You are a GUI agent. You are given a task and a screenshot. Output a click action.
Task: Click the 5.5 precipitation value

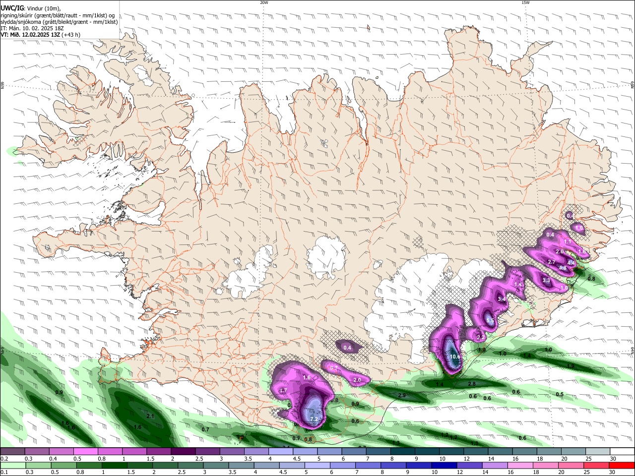[x=490, y=321]
